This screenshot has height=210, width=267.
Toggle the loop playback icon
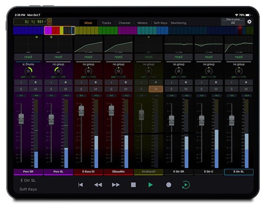point(186,185)
